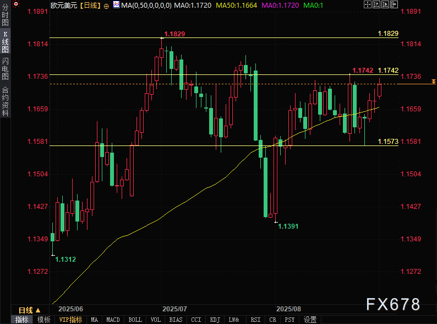Open the VIP指标 tab
This screenshot has height=324, width=437.
[70, 320]
